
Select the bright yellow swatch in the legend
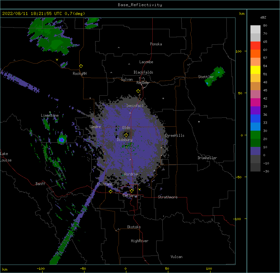click(x=255, y=70)
